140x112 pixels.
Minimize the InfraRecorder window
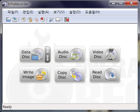(x=113, y=3)
